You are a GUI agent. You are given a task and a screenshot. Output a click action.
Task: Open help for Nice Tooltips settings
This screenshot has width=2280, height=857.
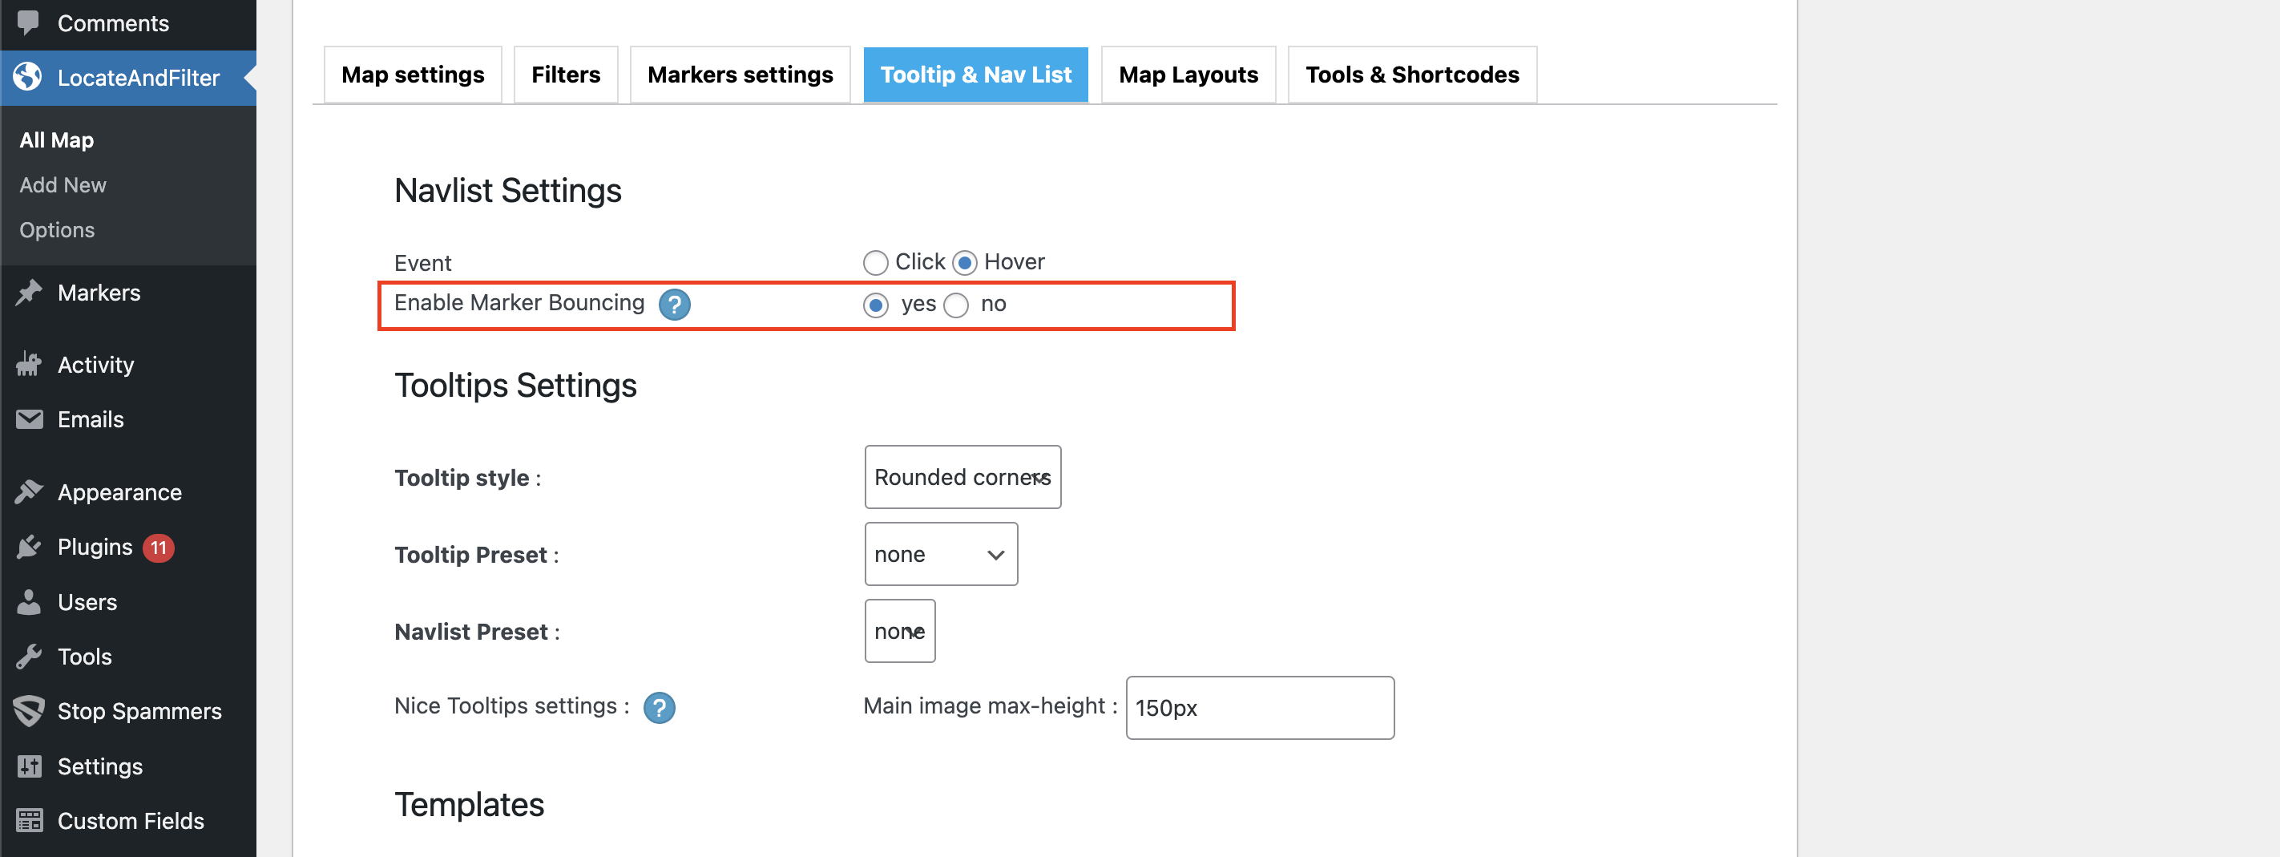659,707
